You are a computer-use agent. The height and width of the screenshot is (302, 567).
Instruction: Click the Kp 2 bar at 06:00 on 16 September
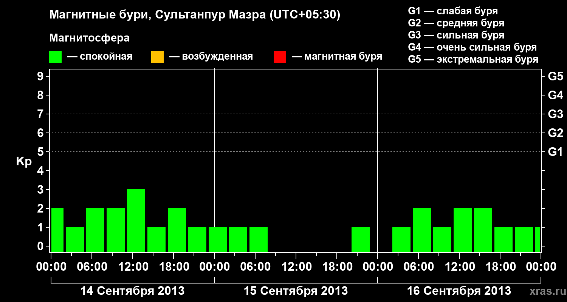point(422,230)
